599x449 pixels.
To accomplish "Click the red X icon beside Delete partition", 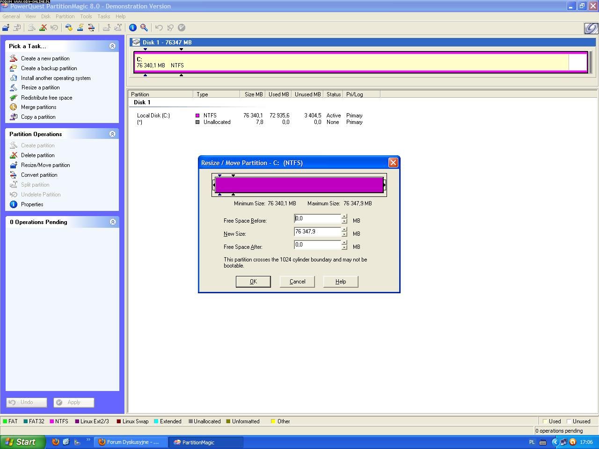I will point(14,155).
